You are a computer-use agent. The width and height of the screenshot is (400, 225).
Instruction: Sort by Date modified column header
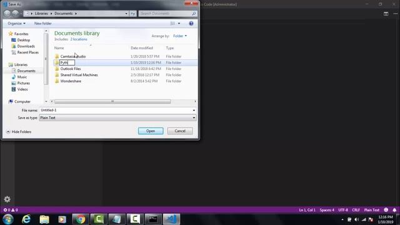point(142,48)
